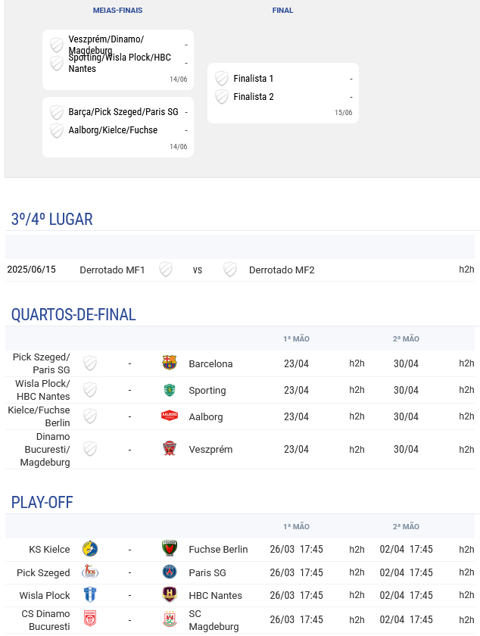Click the Sporting club logo

169,390
